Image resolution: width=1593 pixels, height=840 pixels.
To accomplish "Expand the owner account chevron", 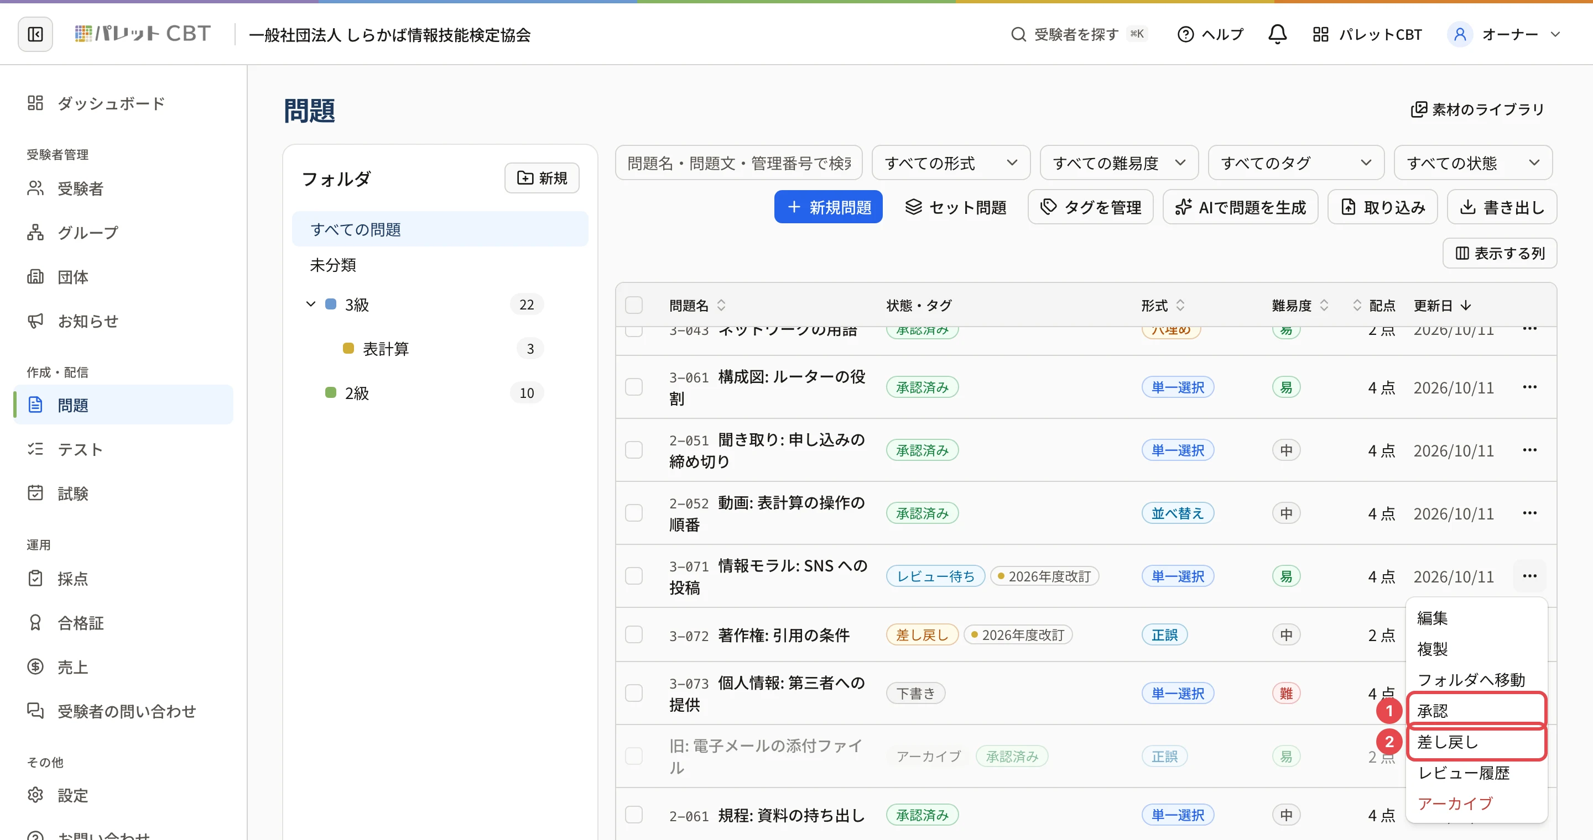I will [x=1556, y=35].
